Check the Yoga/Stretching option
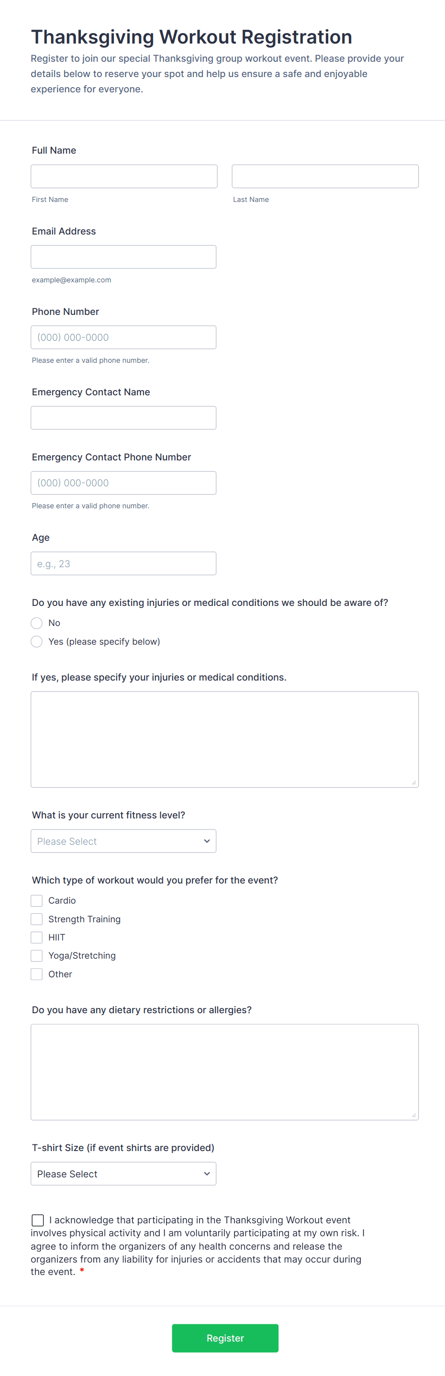Viewport: 445px width, 1376px height. 37,956
